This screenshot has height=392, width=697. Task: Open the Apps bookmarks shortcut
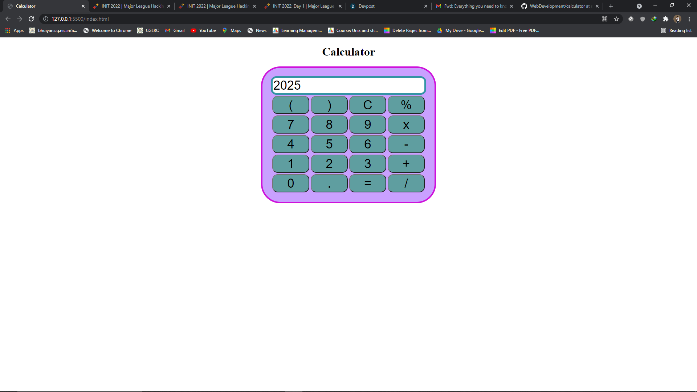[15, 30]
